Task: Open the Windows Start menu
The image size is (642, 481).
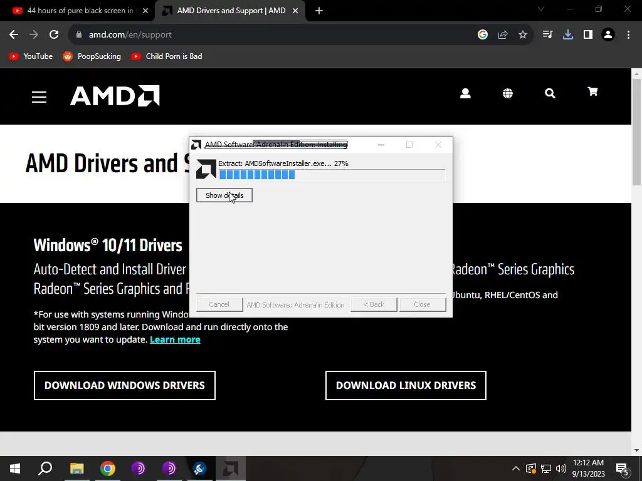Action: point(15,468)
